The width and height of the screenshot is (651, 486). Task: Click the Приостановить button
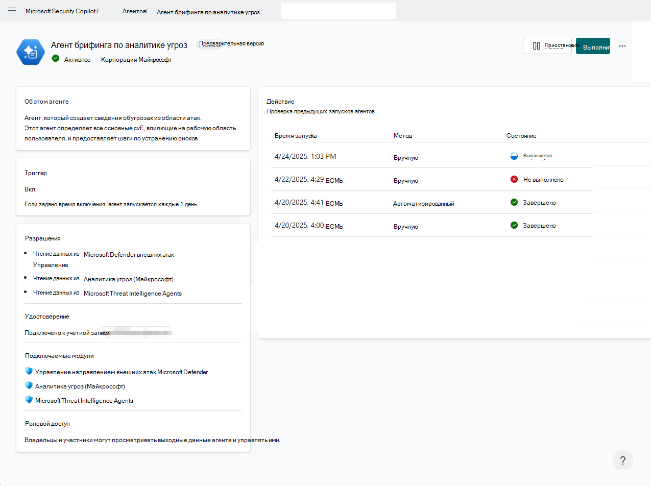point(547,46)
